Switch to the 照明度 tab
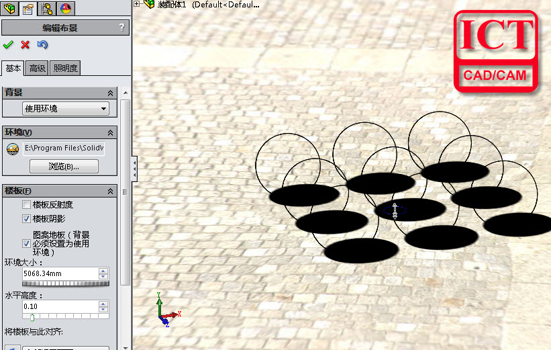This screenshot has width=551, height=350. pos(66,68)
